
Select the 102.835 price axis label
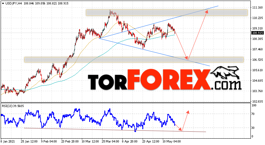(x=257, y=102)
